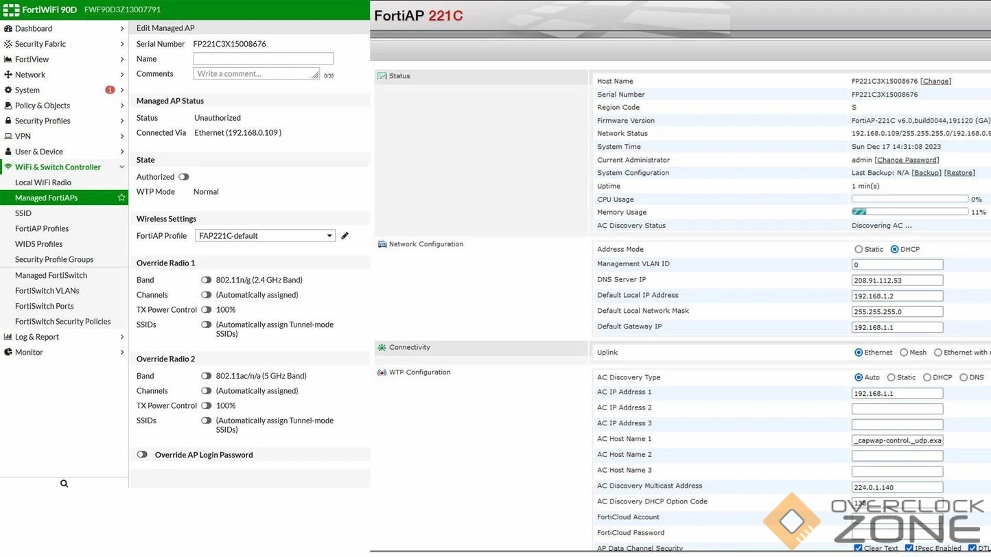The width and height of the screenshot is (991, 557).
Task: Open Managed FortiSwitch menu item
Action: [51, 275]
